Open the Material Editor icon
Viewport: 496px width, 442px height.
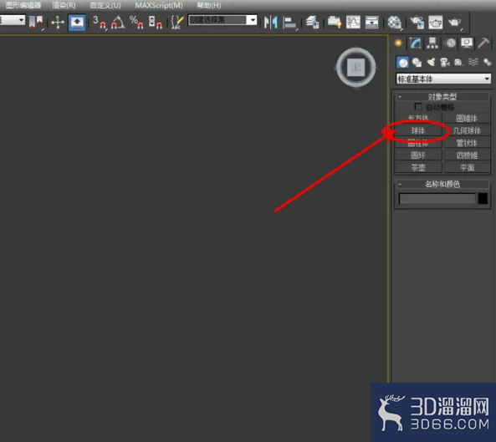[395, 23]
